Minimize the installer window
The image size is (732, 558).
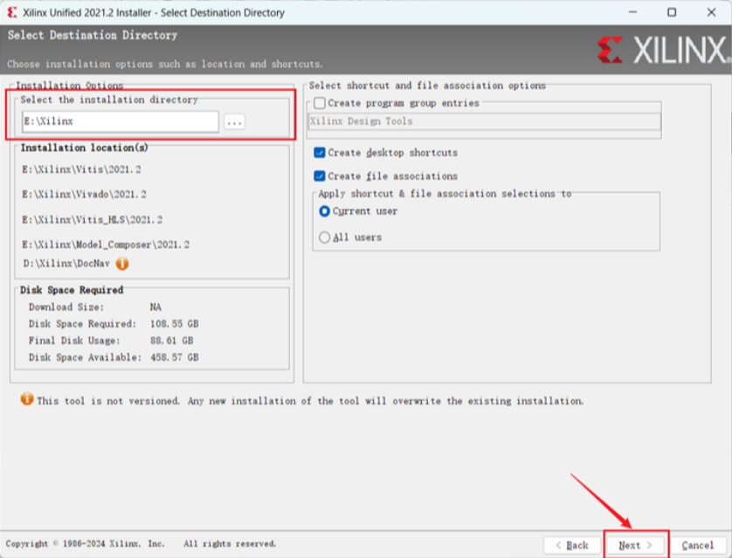click(633, 12)
